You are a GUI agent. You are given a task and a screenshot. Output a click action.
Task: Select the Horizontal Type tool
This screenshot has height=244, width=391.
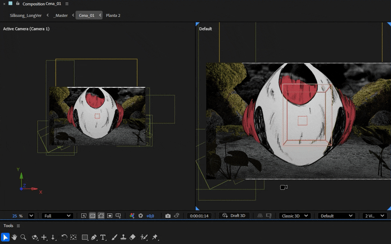[x=103, y=237]
